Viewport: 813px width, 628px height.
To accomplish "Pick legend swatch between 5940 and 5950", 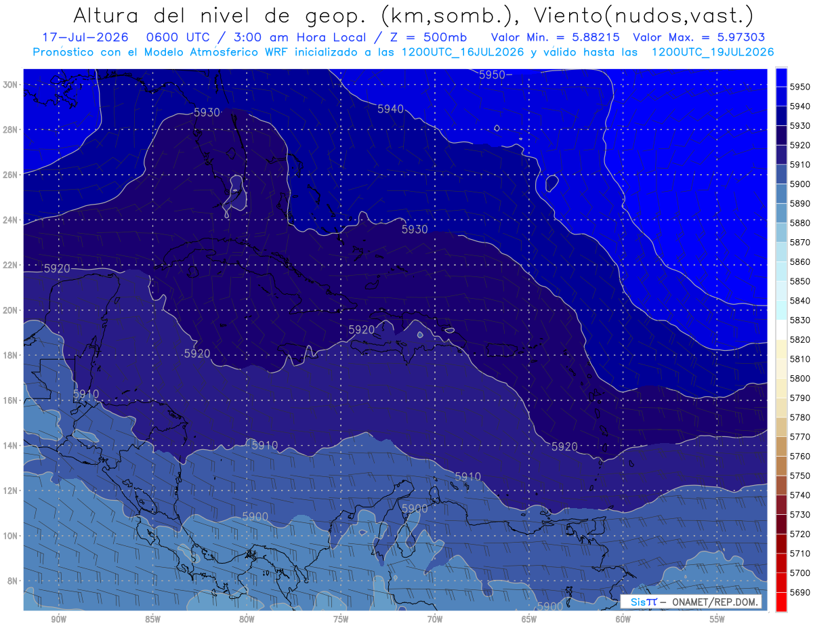I will (x=781, y=96).
